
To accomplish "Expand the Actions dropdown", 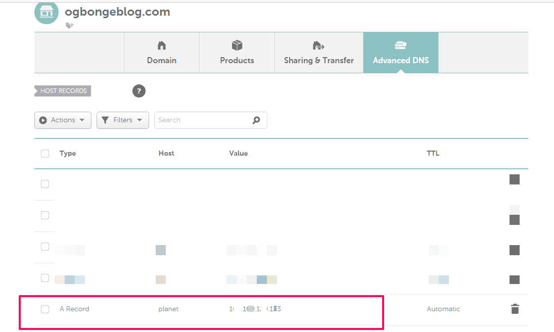I will coord(63,120).
